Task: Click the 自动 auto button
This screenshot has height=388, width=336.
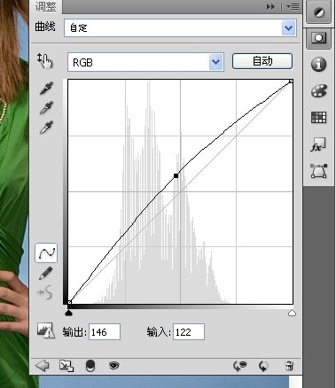Action: pos(262,61)
